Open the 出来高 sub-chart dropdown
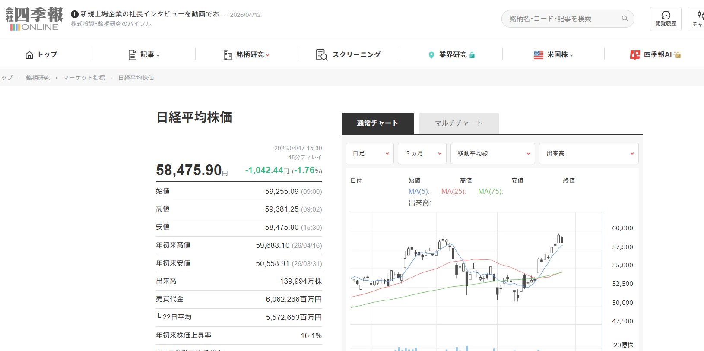This screenshot has height=351, width=704. click(589, 153)
